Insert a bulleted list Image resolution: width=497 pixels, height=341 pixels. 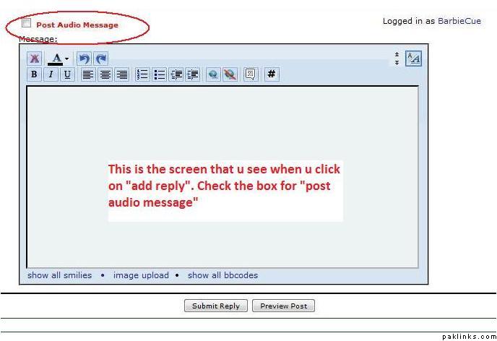click(159, 74)
